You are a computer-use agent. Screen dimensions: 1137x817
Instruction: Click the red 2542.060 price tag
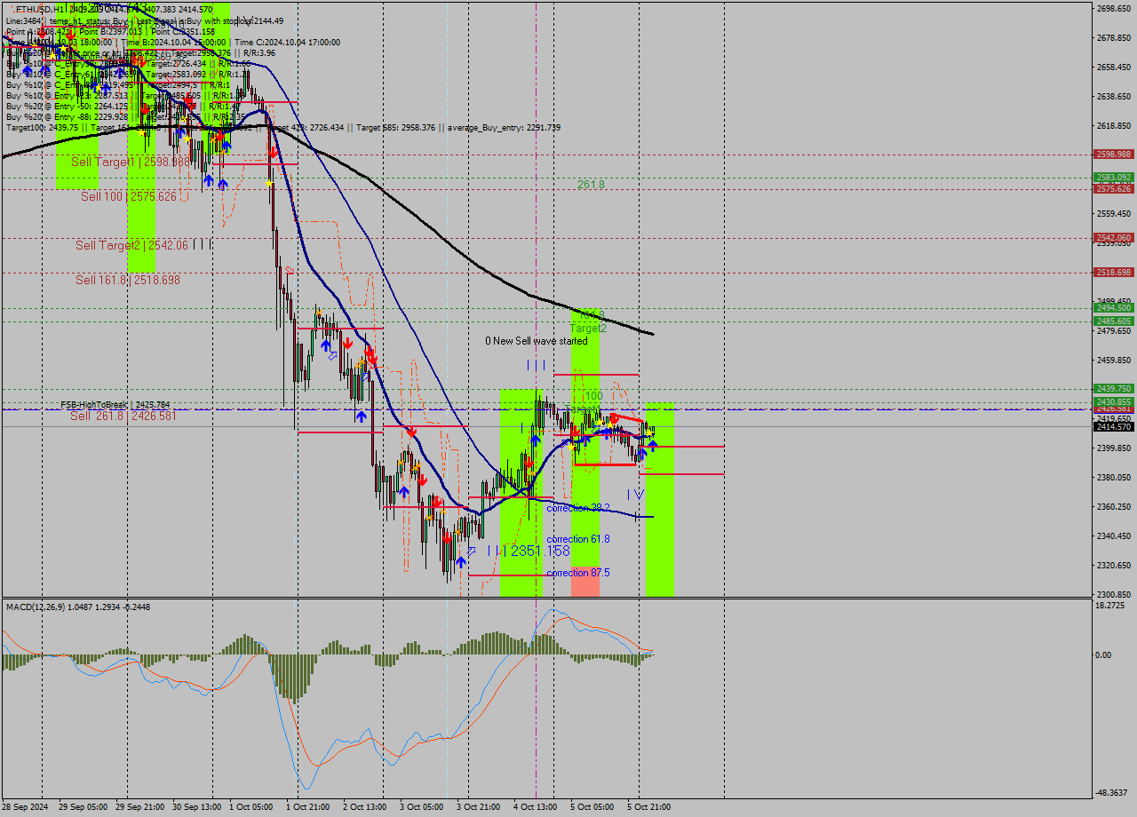1113,237
